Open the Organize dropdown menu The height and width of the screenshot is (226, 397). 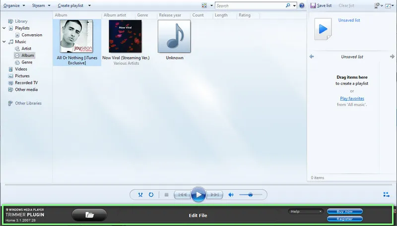(x=13, y=5)
